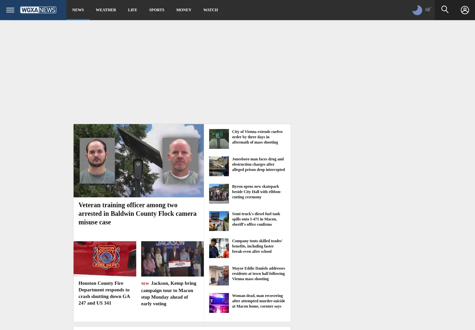Viewport: 475px width, 330px height.
Task: Open the Life menu tab
Action: coord(133,10)
